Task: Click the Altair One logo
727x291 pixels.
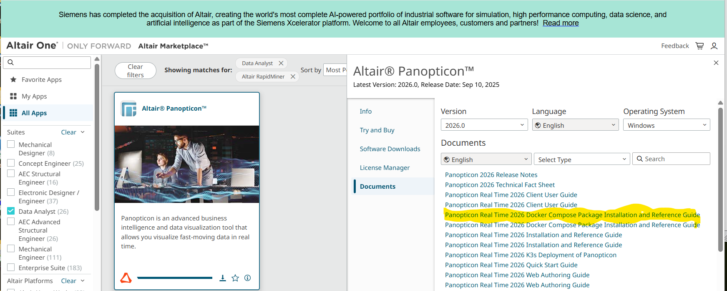Action: click(32, 46)
